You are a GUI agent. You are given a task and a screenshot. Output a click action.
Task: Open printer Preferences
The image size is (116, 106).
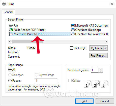(98, 48)
